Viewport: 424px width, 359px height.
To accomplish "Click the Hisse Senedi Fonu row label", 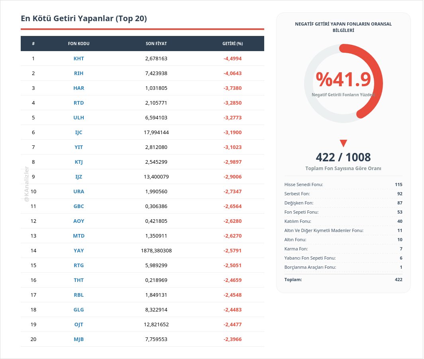I will pyautogui.click(x=304, y=184).
